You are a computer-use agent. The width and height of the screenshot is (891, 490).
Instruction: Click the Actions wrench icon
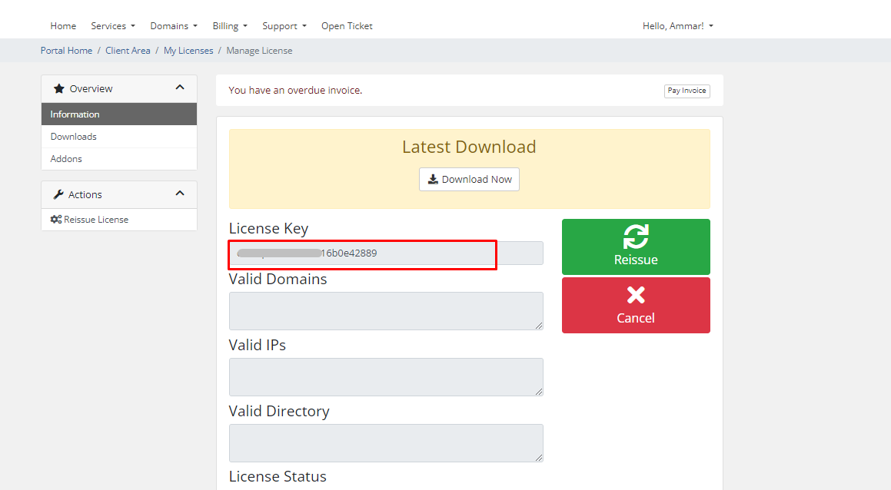tap(58, 195)
